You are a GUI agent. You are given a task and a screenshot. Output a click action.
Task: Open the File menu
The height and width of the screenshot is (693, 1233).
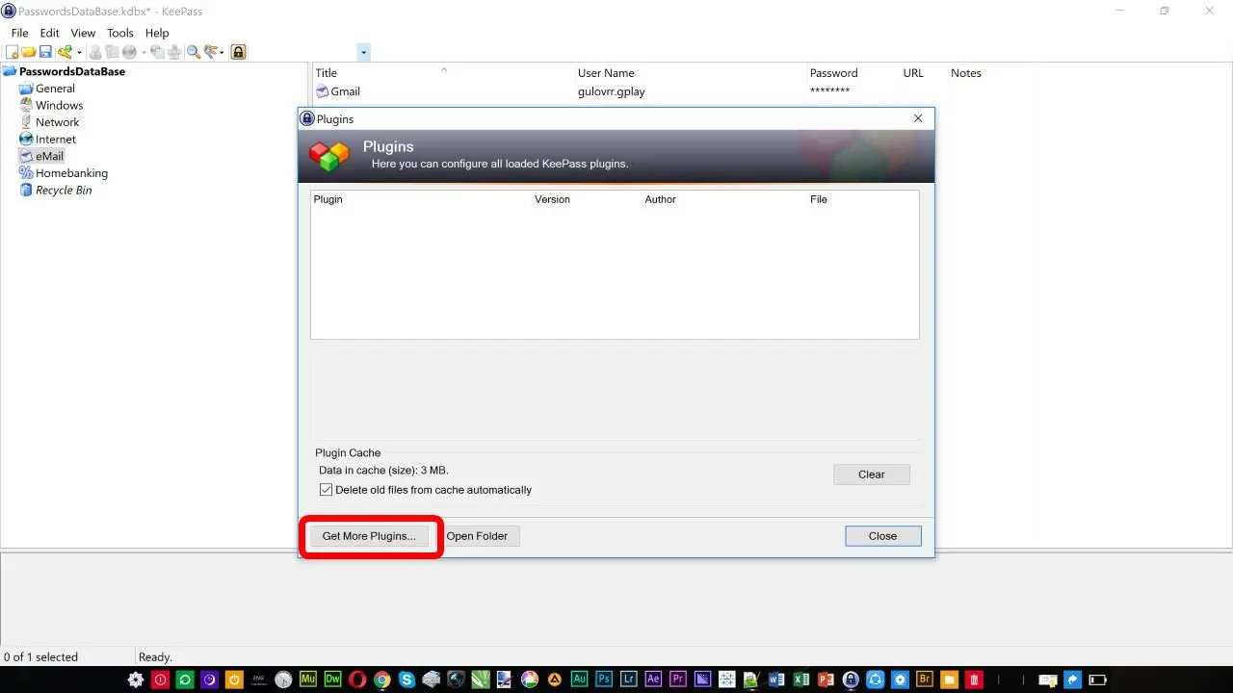click(x=19, y=33)
